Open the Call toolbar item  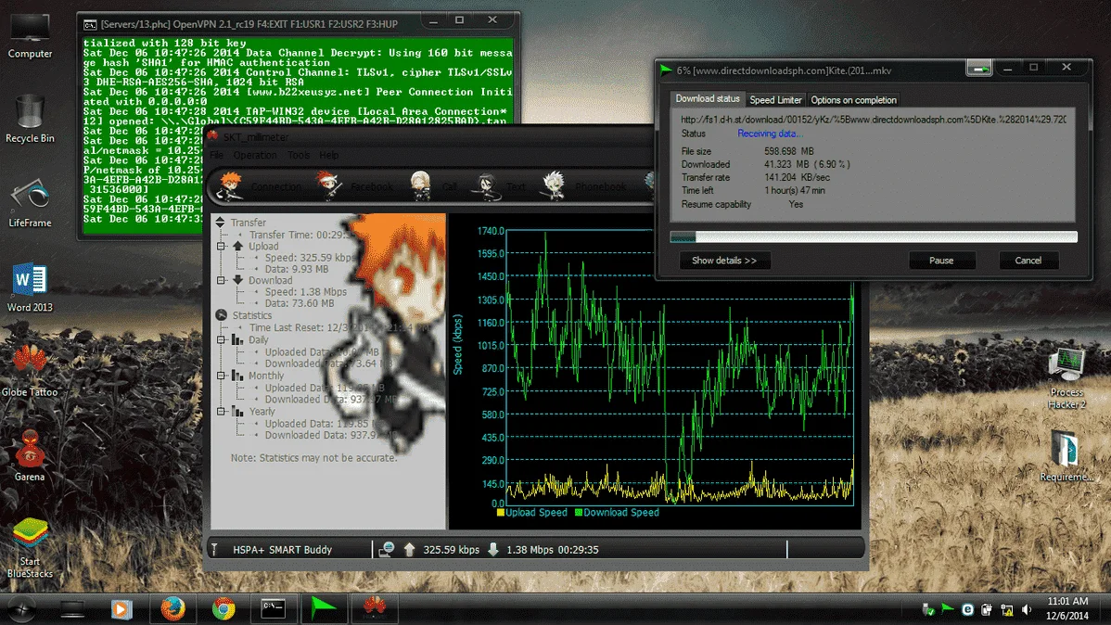434,186
